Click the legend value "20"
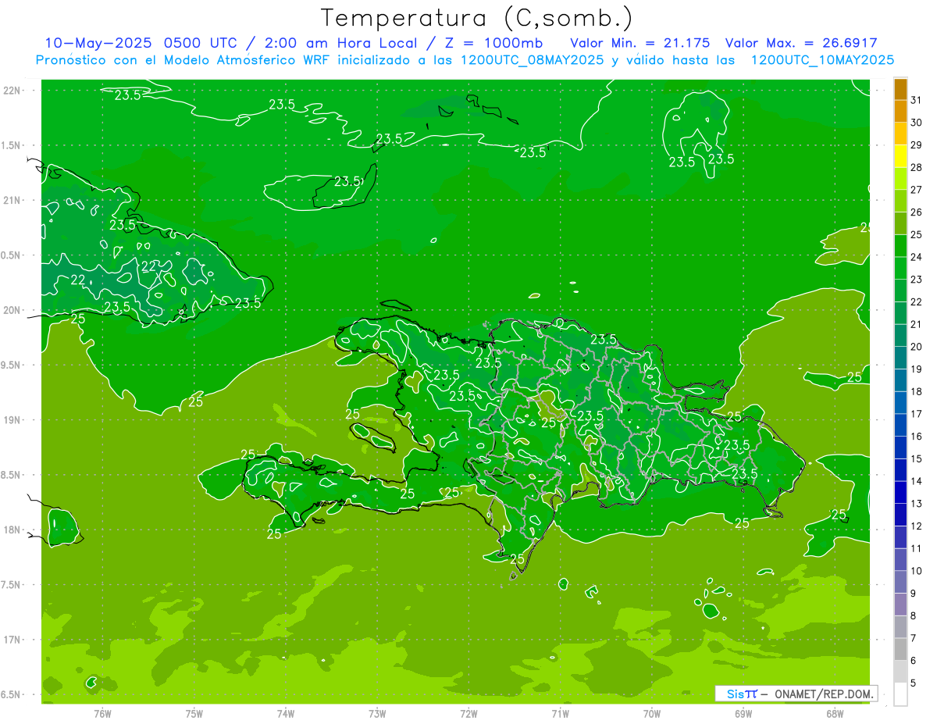Image resolution: width=937 pixels, height=724 pixels. coord(916,347)
